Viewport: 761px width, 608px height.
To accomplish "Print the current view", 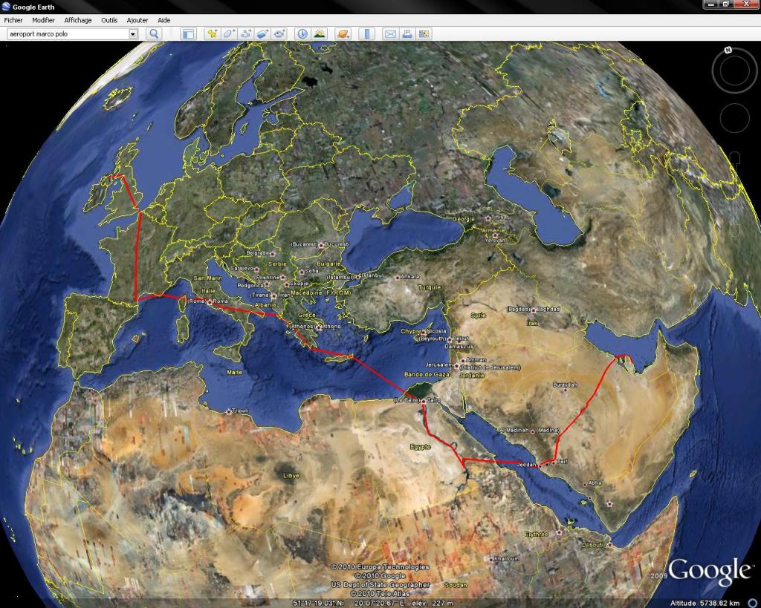I will tap(407, 33).
